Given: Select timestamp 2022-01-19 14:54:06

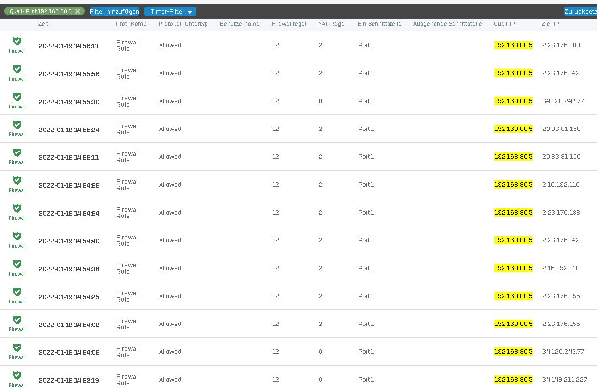Looking at the screenshot, I should 69,352.
